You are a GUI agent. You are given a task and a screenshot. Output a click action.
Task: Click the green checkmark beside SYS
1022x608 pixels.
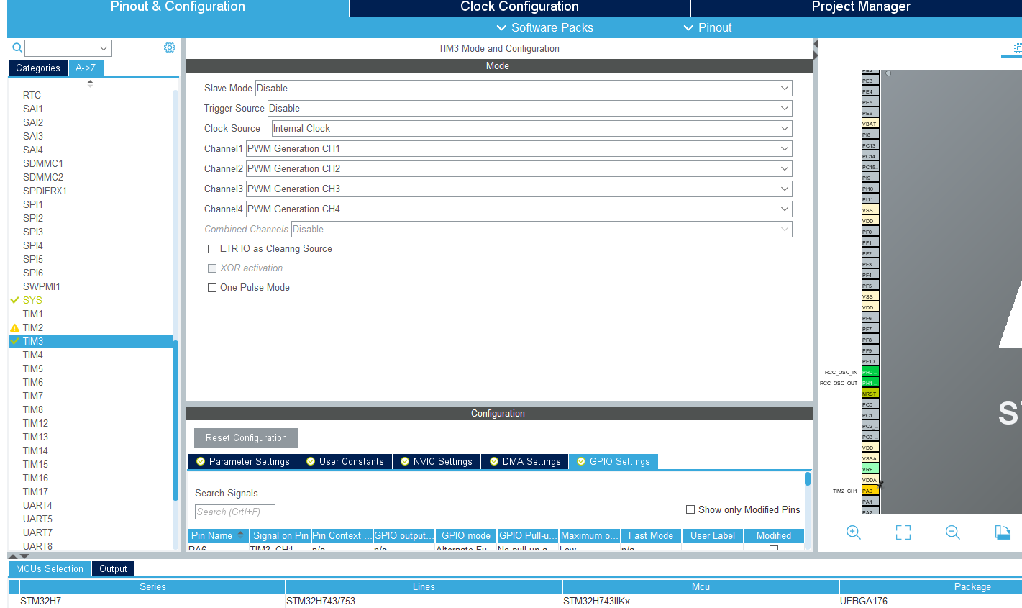pyautogui.click(x=14, y=300)
